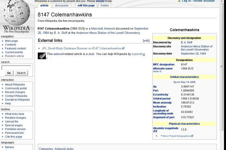Viewport: 226px width, 150px height.
Task: Follow B. A. Skiff link in intro paragraph
Action: [60, 33]
